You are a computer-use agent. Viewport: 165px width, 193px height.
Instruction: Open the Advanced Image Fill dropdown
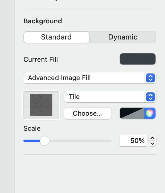90,78
